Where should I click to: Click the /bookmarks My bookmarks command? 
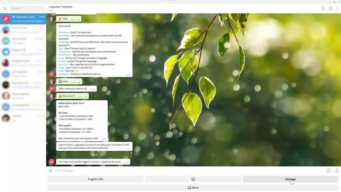coord(65,55)
